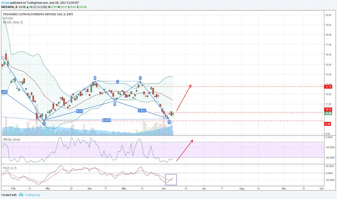
Task: Click the pattern point label B
Action: coord(115,104)
